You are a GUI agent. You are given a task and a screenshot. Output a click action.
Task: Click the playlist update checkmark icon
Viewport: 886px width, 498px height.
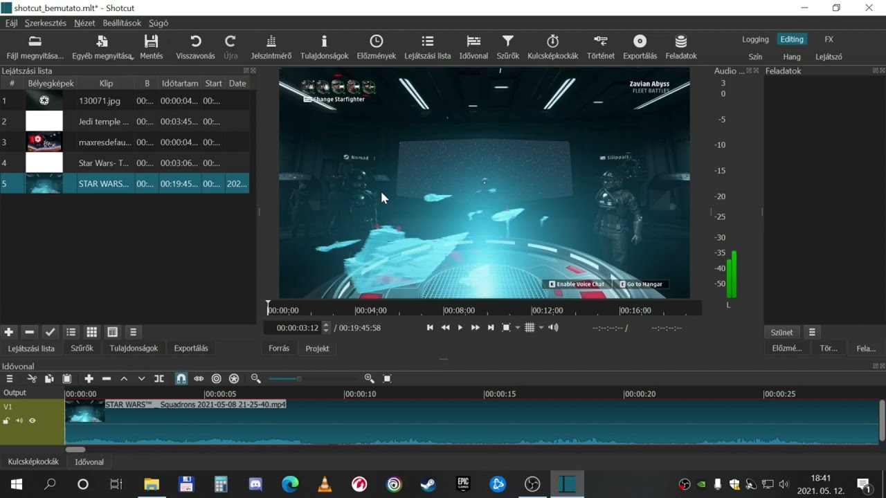tap(50, 332)
